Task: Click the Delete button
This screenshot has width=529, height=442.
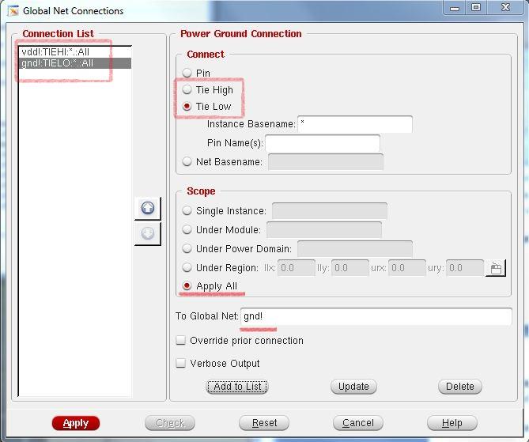Action: coord(459,387)
